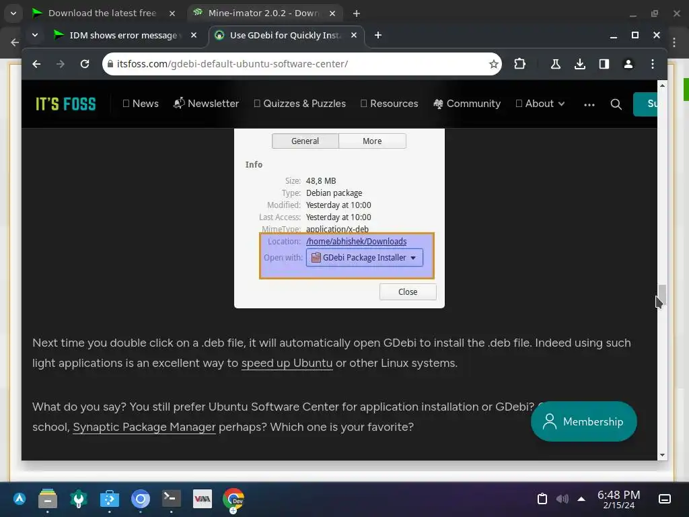Open a new tab in the front window
This screenshot has width=689, height=517.
378,35
